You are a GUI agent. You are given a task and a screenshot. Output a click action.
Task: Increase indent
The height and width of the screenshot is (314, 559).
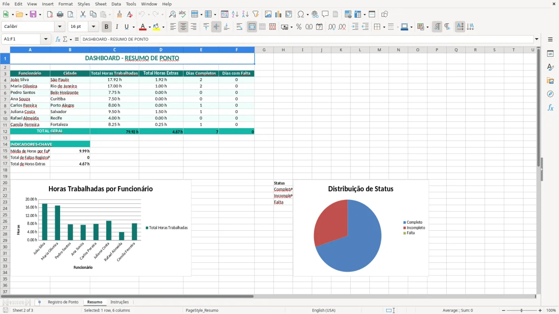point(355,27)
